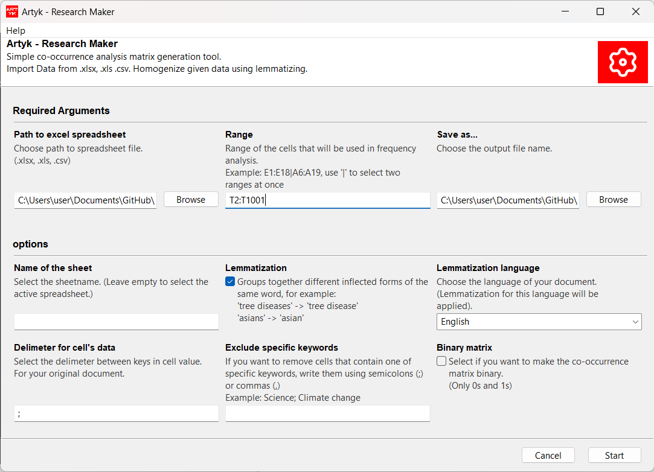
Task: Click the Cancel button
Action: click(x=548, y=455)
